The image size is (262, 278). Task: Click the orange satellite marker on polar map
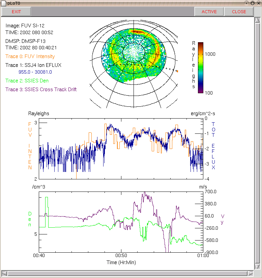click(x=177, y=71)
